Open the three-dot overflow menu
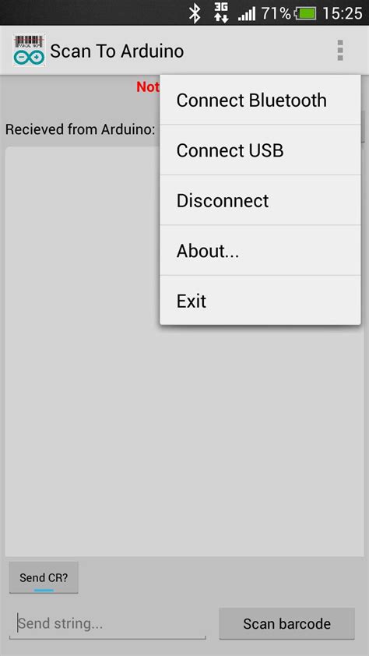The height and width of the screenshot is (656, 369). 340,50
